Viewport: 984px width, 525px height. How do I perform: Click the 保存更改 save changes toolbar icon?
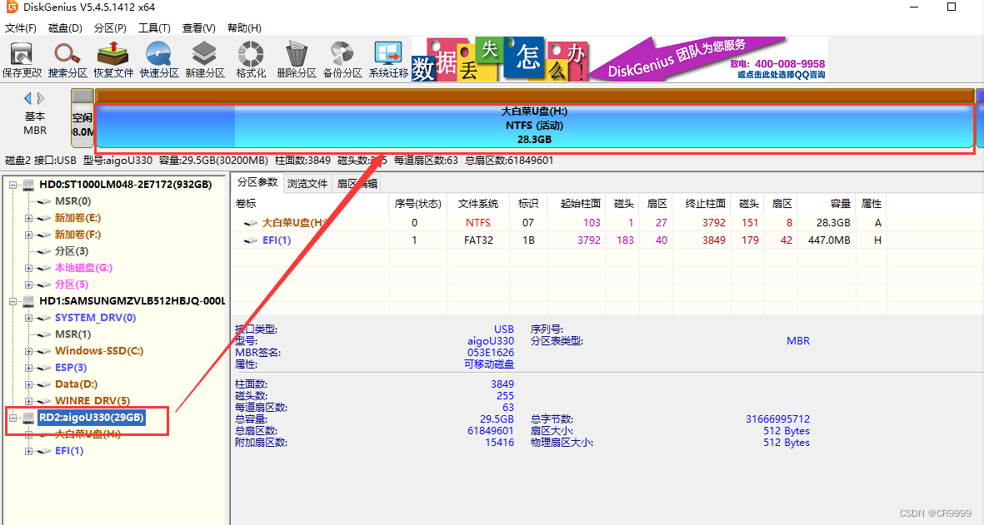coord(22,60)
